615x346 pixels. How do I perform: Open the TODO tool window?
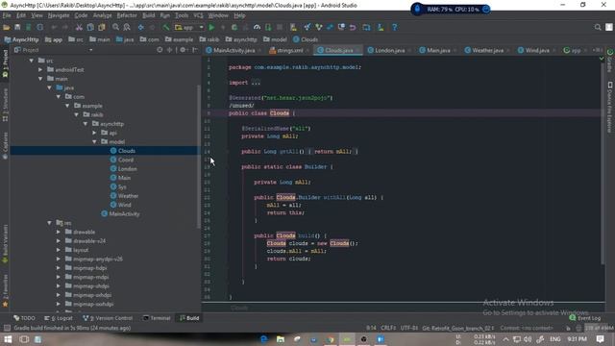(24, 318)
